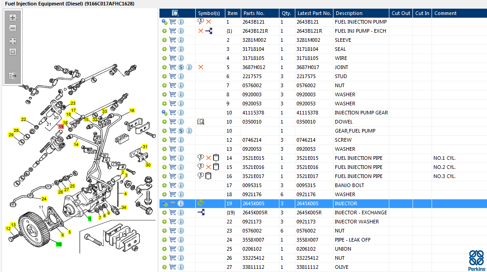The height and width of the screenshot is (272, 487).
Task: Sort by the Symbol(s) column header
Action: 209,13
